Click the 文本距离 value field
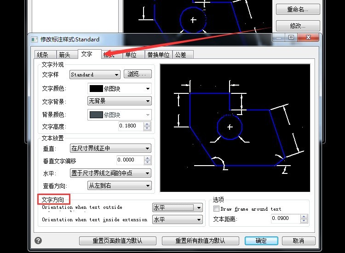This screenshot has width=345, height=253. click(286, 218)
